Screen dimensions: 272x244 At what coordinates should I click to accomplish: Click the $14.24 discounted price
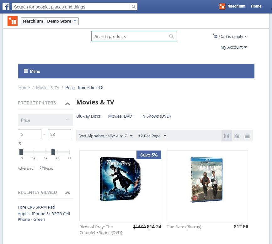pos(154,227)
